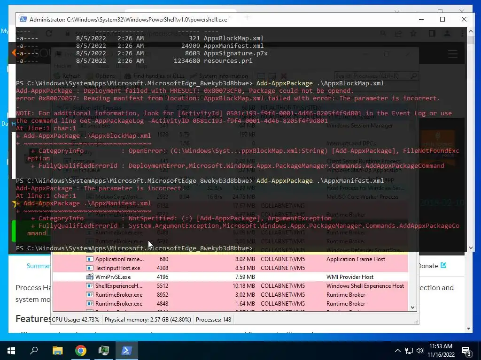This screenshot has height=360, width=481.
Task: Switch to Process Hacker taskbar icon
Action: click(104, 351)
